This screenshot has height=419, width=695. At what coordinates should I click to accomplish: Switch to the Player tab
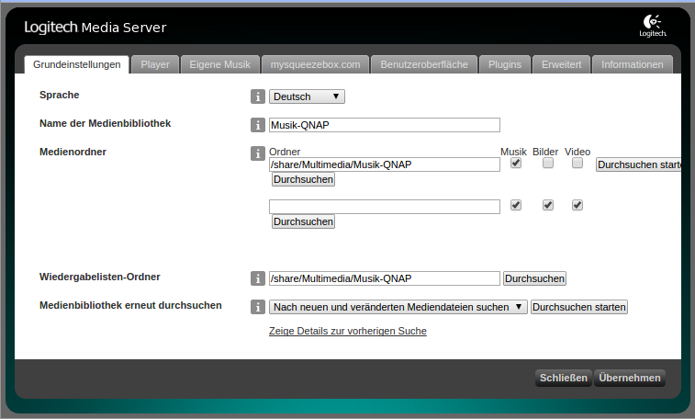point(155,64)
